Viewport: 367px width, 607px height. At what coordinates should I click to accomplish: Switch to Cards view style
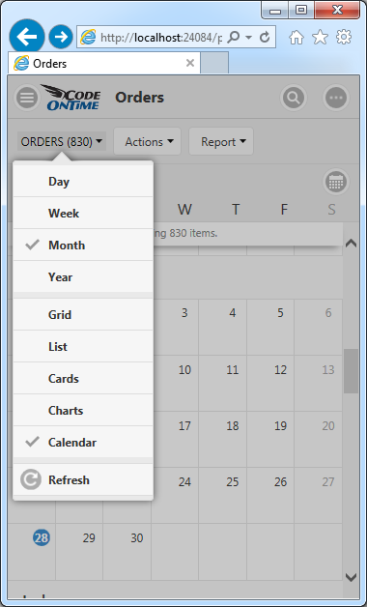(83, 378)
